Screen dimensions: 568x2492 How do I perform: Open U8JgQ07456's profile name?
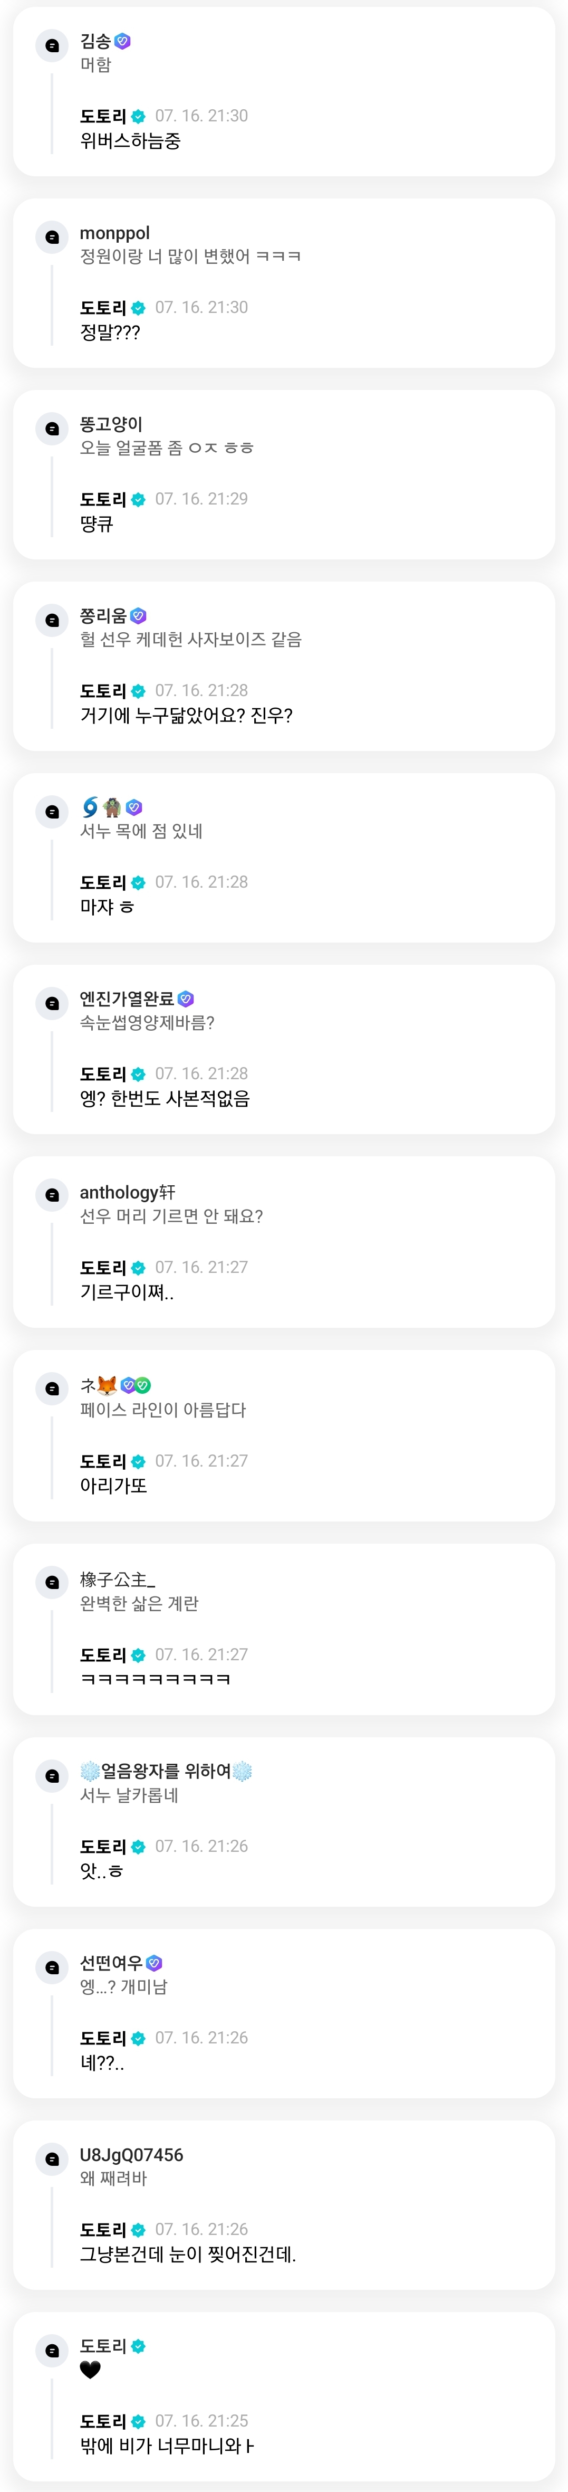pyautogui.click(x=131, y=2154)
